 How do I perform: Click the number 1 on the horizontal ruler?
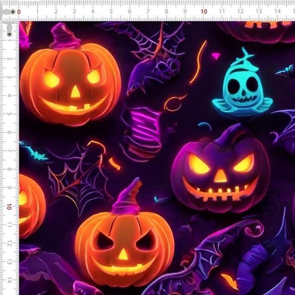pos(38,12)
